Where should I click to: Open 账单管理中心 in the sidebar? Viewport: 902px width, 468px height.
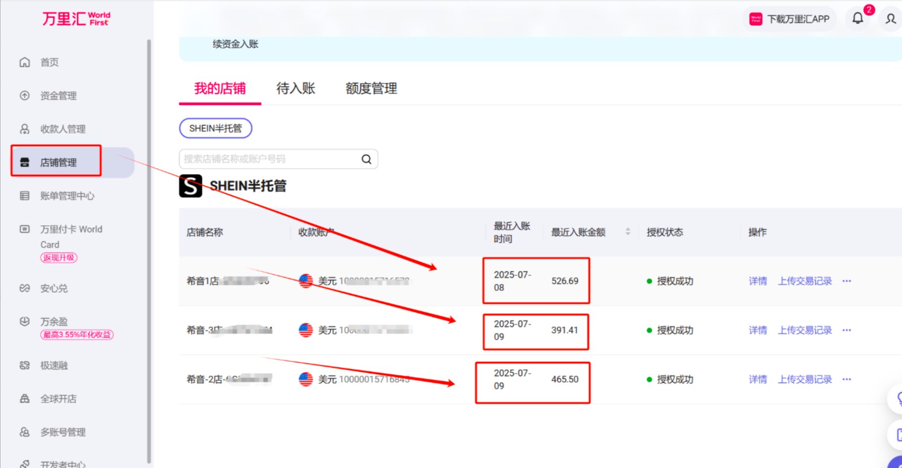click(x=67, y=196)
